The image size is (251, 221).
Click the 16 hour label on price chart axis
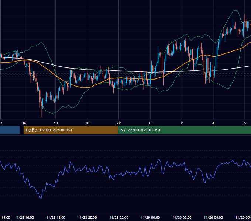(x=24, y=123)
